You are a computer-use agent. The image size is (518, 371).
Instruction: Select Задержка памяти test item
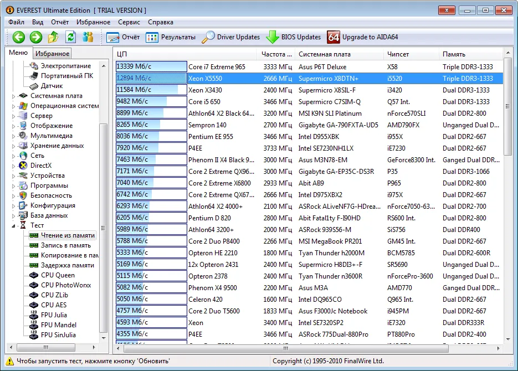click(x=67, y=265)
